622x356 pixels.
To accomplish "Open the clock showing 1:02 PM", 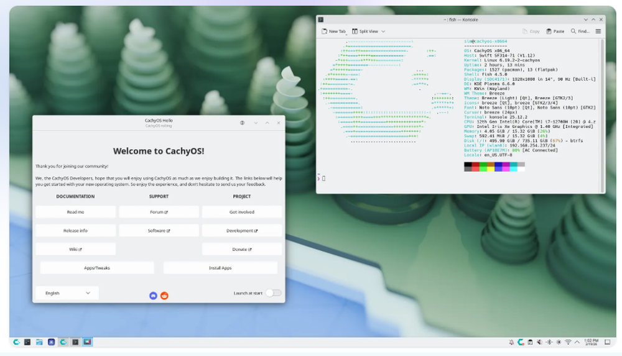I will coord(591,342).
